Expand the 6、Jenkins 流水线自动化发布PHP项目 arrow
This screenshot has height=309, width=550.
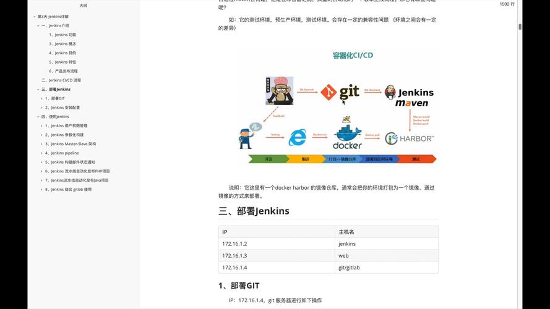[41, 171]
